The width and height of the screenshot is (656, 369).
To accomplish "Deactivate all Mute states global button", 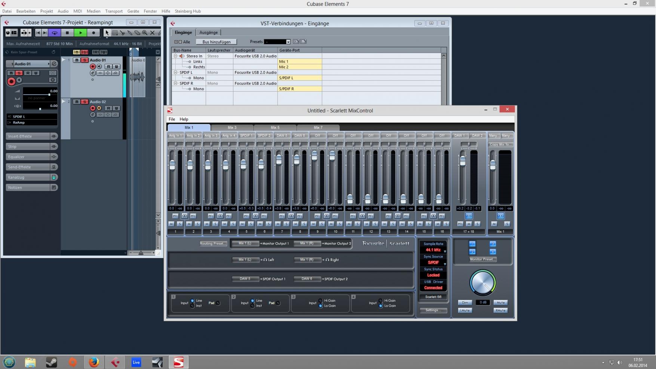I will pos(77,52).
